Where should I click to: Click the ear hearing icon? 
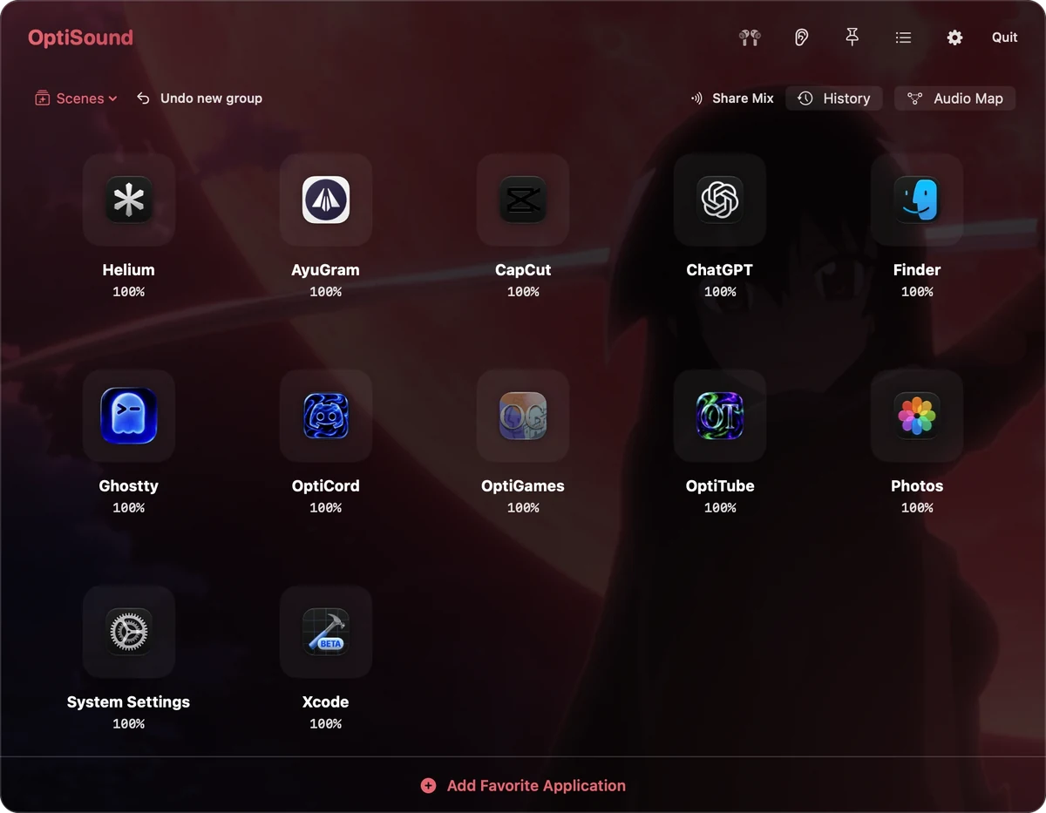(801, 37)
